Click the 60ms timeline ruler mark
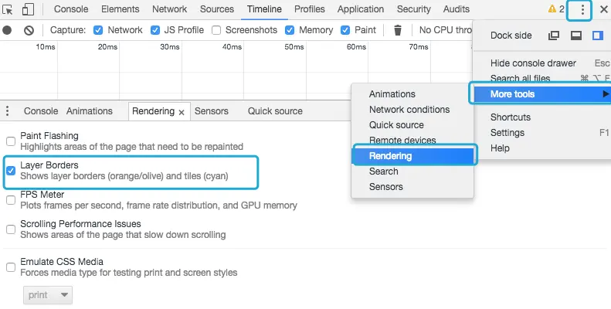611x309 pixels. tap(356, 47)
